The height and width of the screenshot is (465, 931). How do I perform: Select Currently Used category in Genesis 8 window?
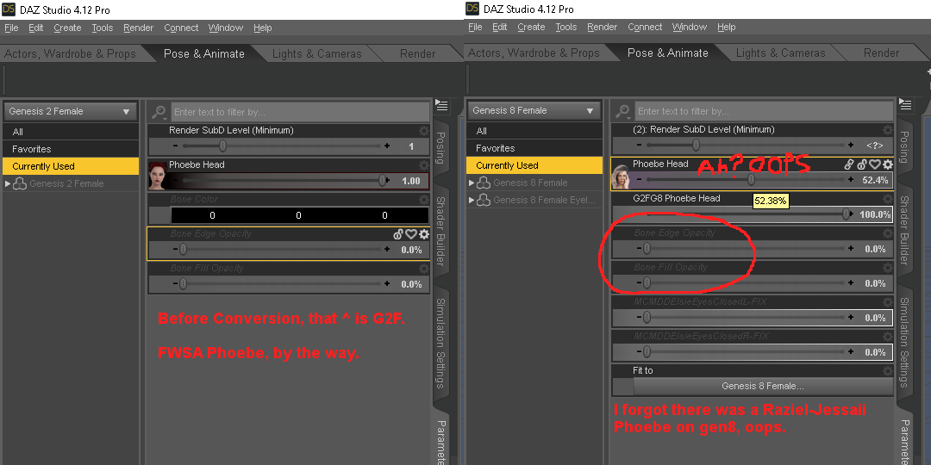point(534,164)
